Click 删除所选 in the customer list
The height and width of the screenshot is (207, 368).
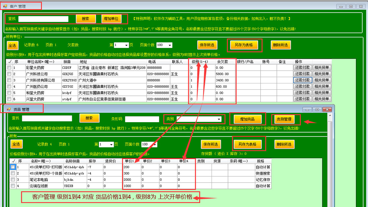pos(281,45)
